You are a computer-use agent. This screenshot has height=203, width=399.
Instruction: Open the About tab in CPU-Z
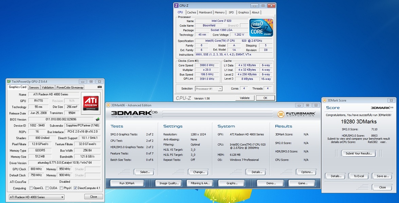click(255, 12)
